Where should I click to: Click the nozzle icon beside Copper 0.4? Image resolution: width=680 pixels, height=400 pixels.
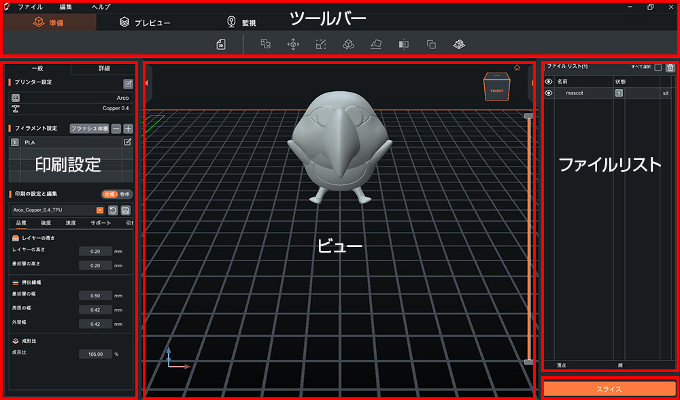16,108
